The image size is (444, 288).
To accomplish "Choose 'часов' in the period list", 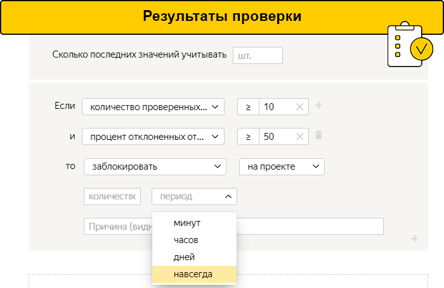I will (x=186, y=240).
